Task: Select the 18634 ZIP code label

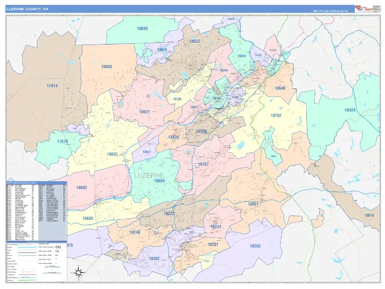Action: click(x=173, y=137)
